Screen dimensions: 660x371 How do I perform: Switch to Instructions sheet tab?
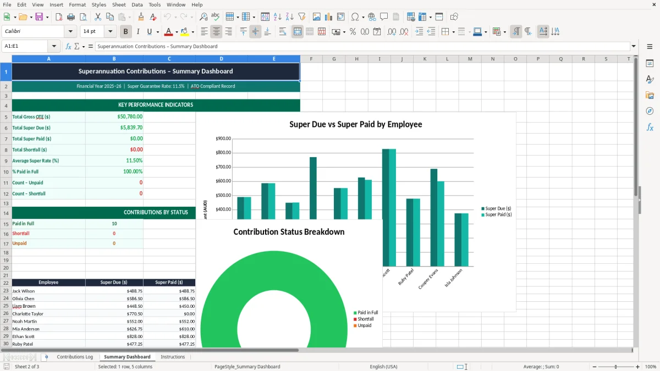point(173,357)
